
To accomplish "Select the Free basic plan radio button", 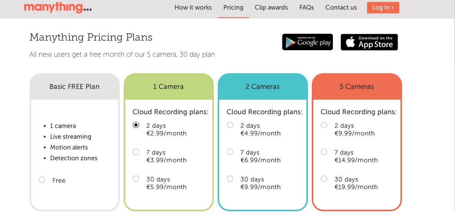I will point(42,180).
